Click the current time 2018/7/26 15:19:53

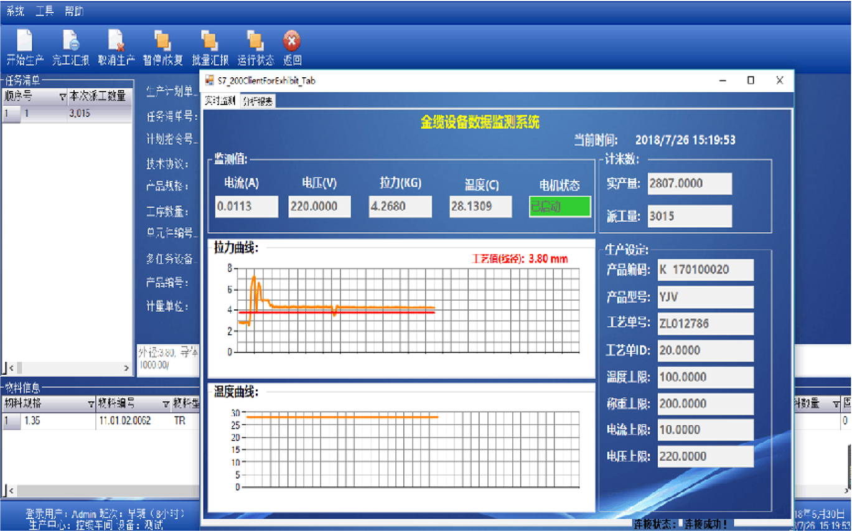tap(685, 140)
